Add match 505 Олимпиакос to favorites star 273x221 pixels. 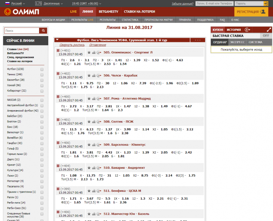[89, 52]
